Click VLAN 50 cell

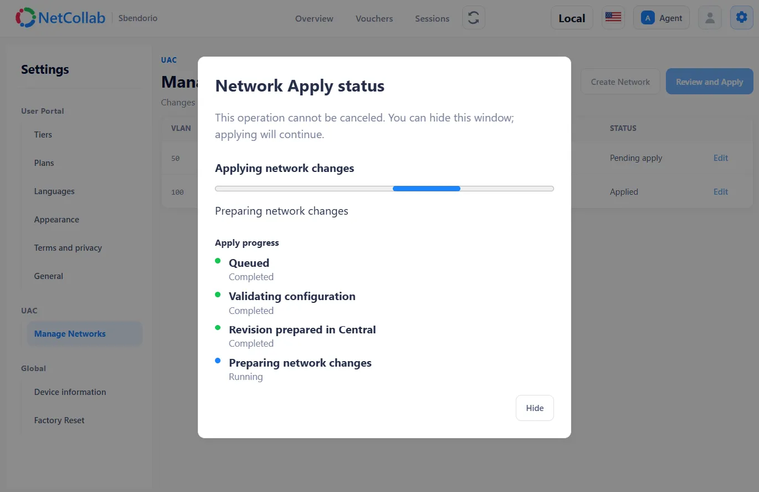tap(176, 159)
